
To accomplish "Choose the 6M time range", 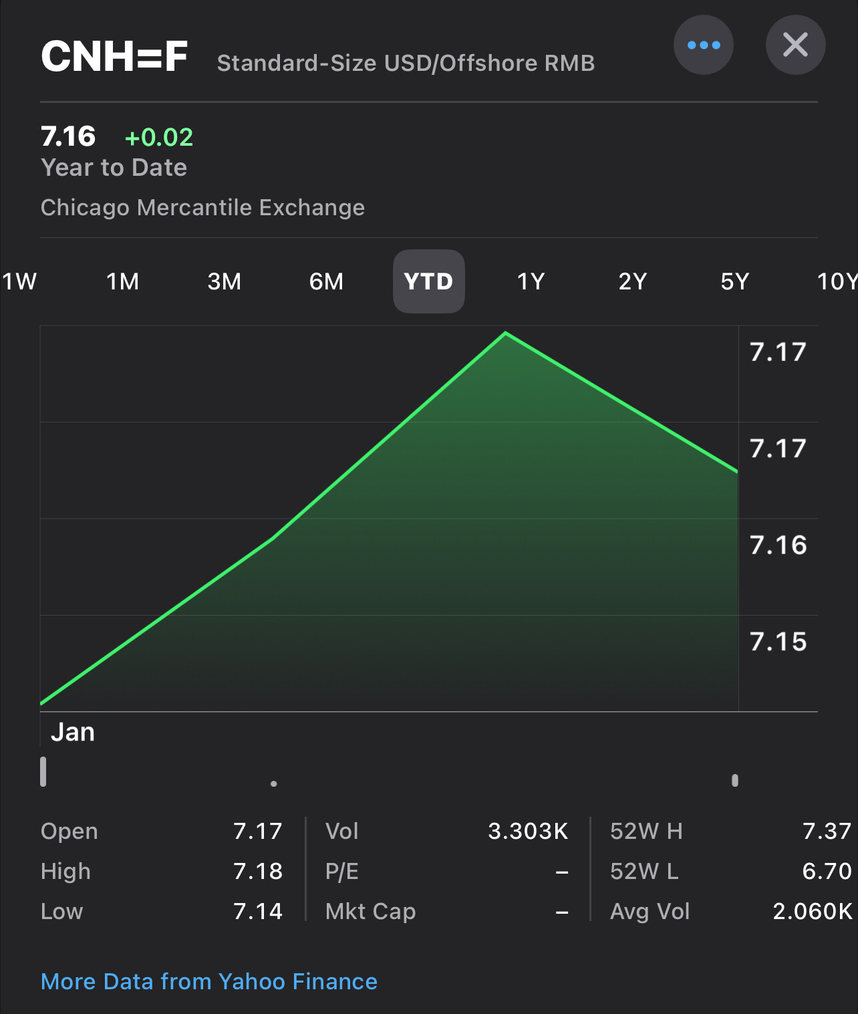I will tap(326, 281).
